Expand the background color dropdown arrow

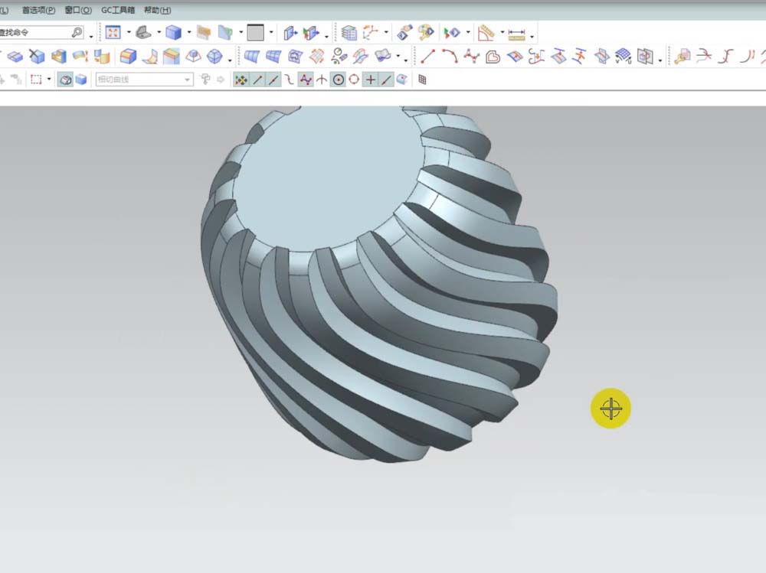point(271,33)
